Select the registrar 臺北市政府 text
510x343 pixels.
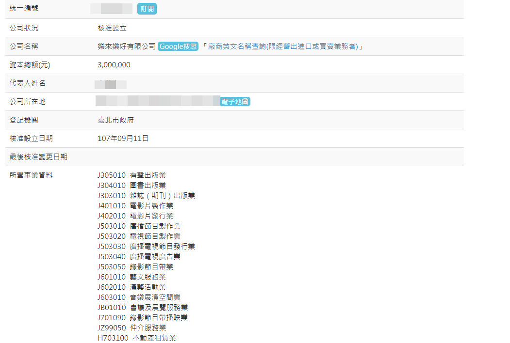tap(116, 120)
